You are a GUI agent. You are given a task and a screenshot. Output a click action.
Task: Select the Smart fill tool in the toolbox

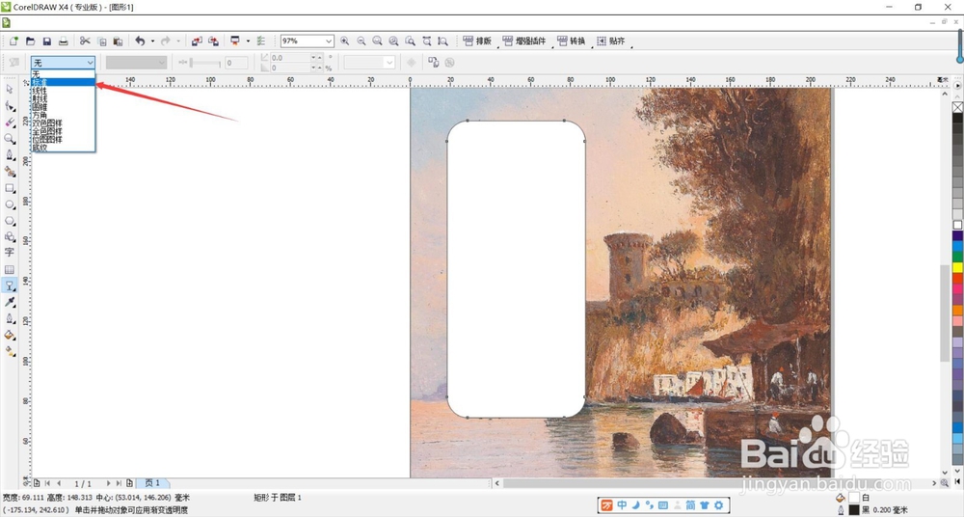pos(10,172)
